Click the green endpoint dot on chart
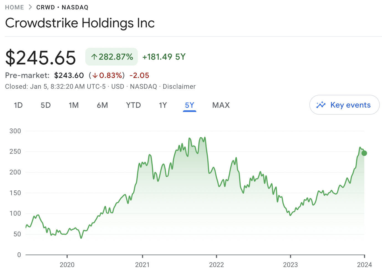This screenshot has height=272, width=382. (364, 153)
